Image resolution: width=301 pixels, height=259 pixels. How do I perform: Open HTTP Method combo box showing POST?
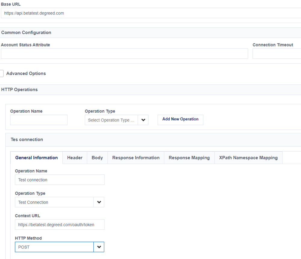[x=54, y=247]
